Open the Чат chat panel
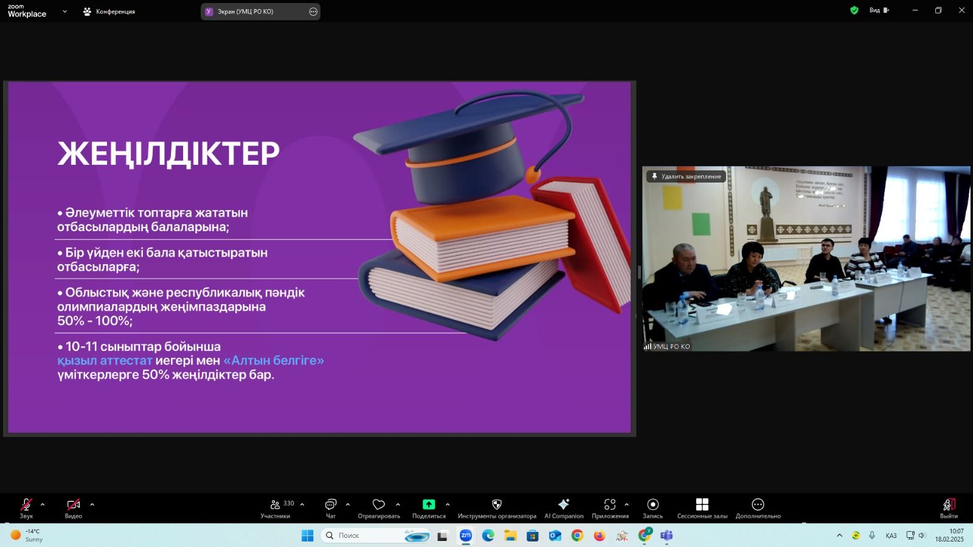This screenshot has height=547, width=973. coord(331,508)
